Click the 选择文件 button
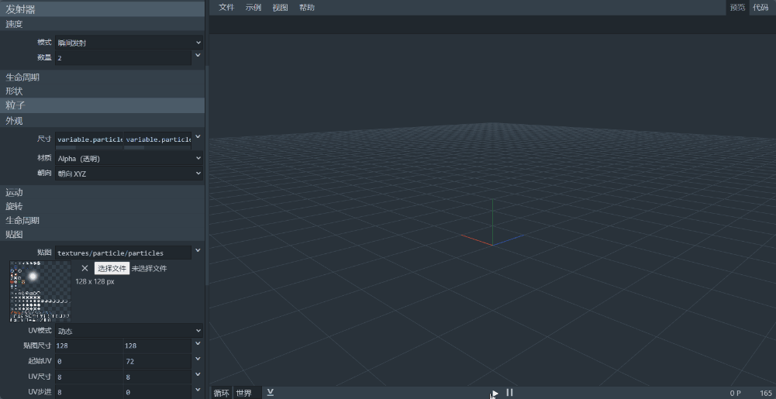776x399 pixels. tap(112, 269)
